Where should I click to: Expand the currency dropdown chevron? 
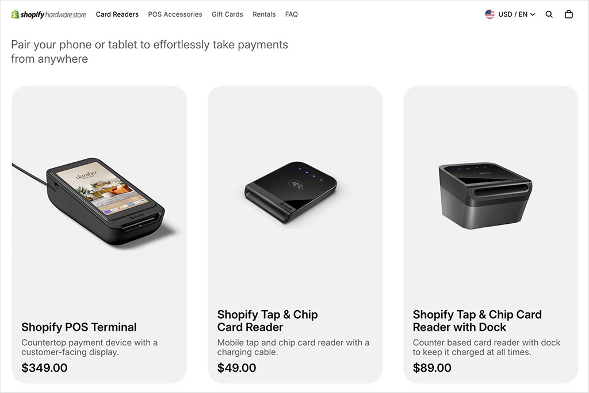[532, 14]
